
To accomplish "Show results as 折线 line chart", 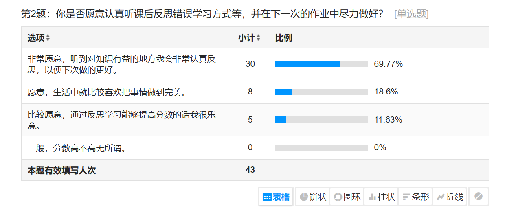I will pos(450,197).
